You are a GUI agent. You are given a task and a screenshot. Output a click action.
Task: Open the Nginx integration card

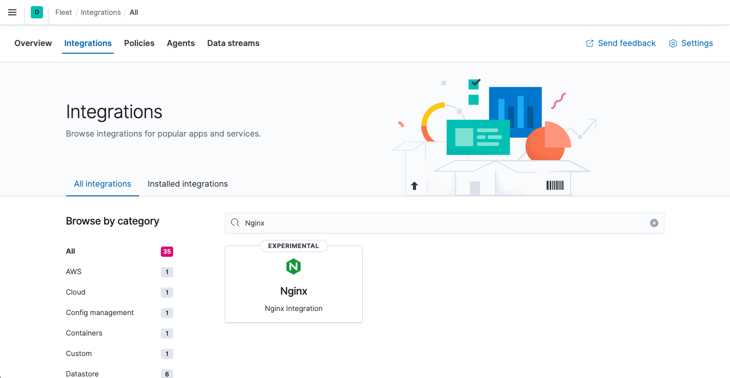[x=293, y=284]
